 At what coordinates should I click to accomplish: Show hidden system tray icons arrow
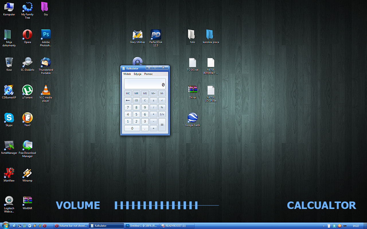click(324, 226)
